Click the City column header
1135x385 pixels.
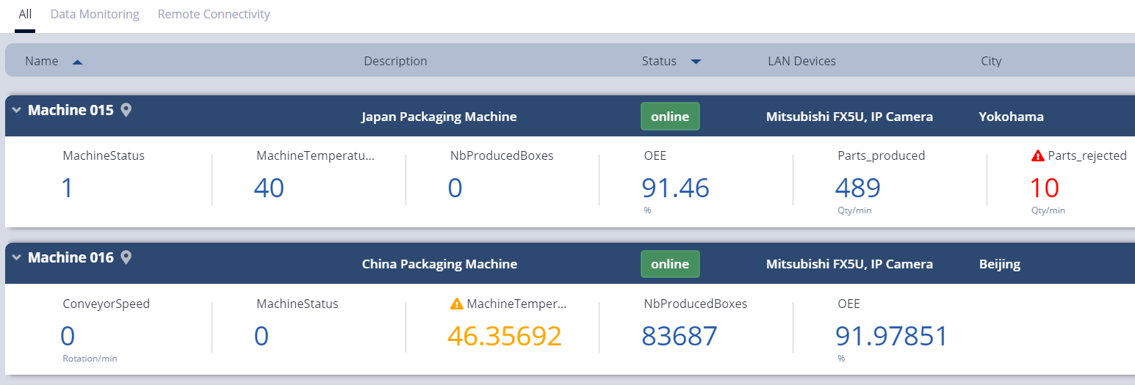point(991,61)
